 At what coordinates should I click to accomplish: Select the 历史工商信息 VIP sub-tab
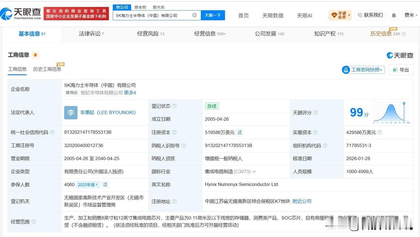[x=47, y=69]
